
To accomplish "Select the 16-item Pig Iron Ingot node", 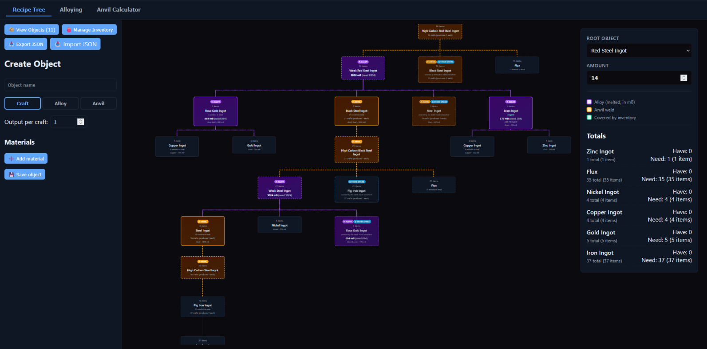I will click(x=203, y=306).
